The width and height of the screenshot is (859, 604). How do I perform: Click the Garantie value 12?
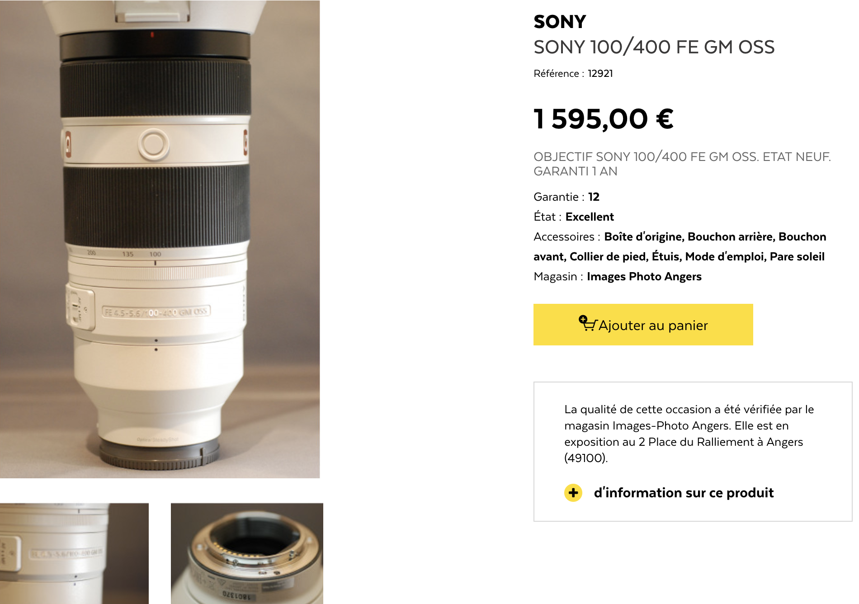(x=594, y=197)
